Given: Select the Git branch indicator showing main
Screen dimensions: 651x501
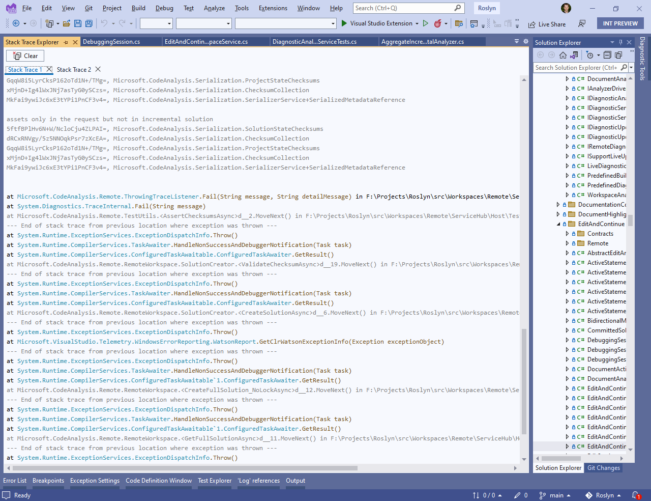Looking at the screenshot, I should point(554,495).
